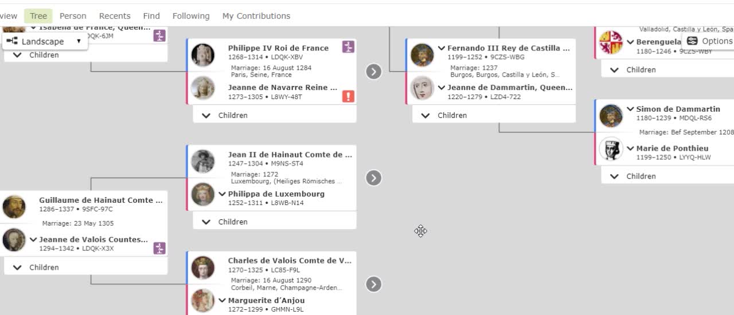
Task: Toggle chevron beside Philippa de Luxembourg
Action: click(x=222, y=194)
